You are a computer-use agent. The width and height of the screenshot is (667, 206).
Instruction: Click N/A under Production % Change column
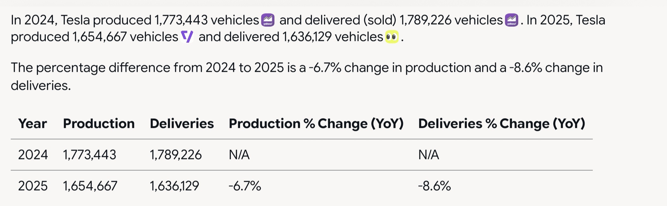tap(239, 155)
